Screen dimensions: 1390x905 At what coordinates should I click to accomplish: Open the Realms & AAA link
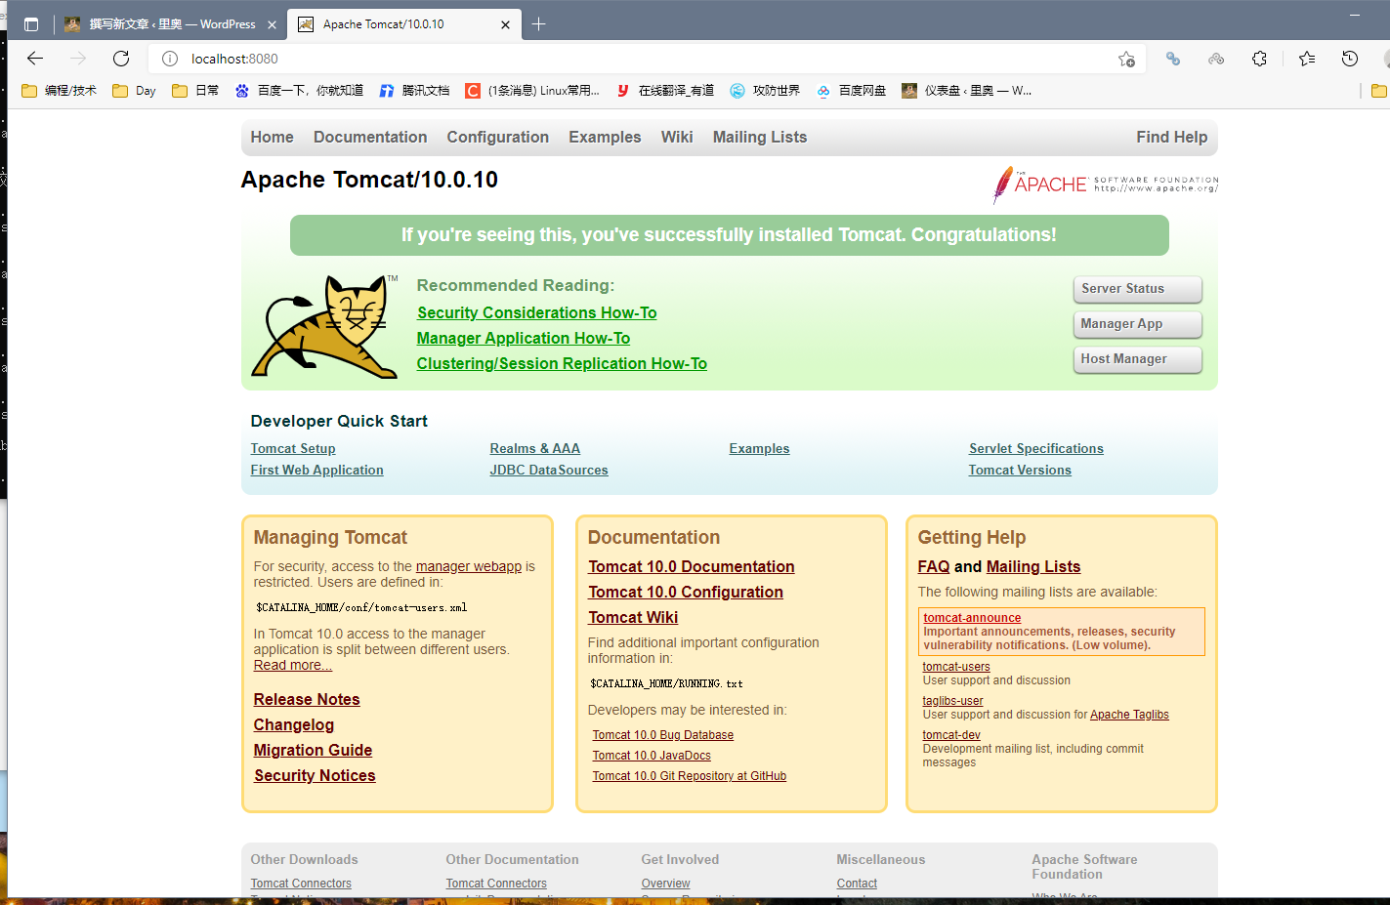click(x=534, y=448)
